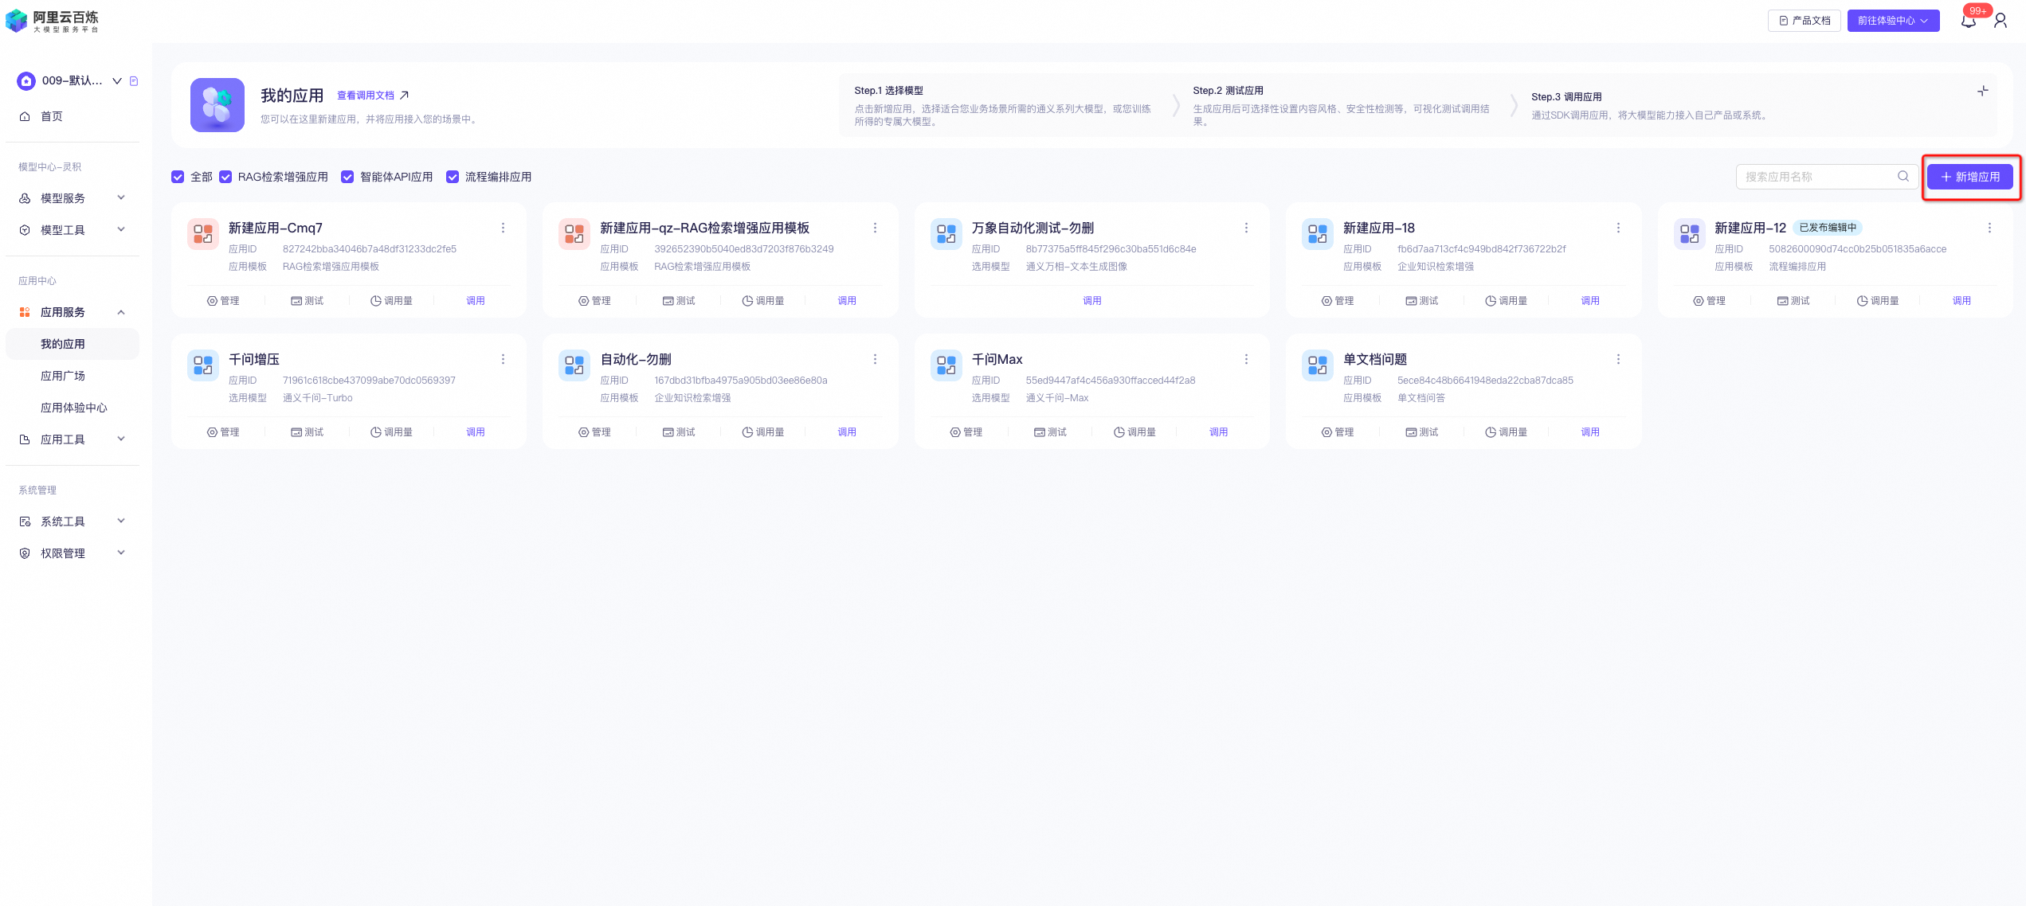The image size is (2026, 906).
Task: Open the 产品文档 button
Action: (1804, 21)
